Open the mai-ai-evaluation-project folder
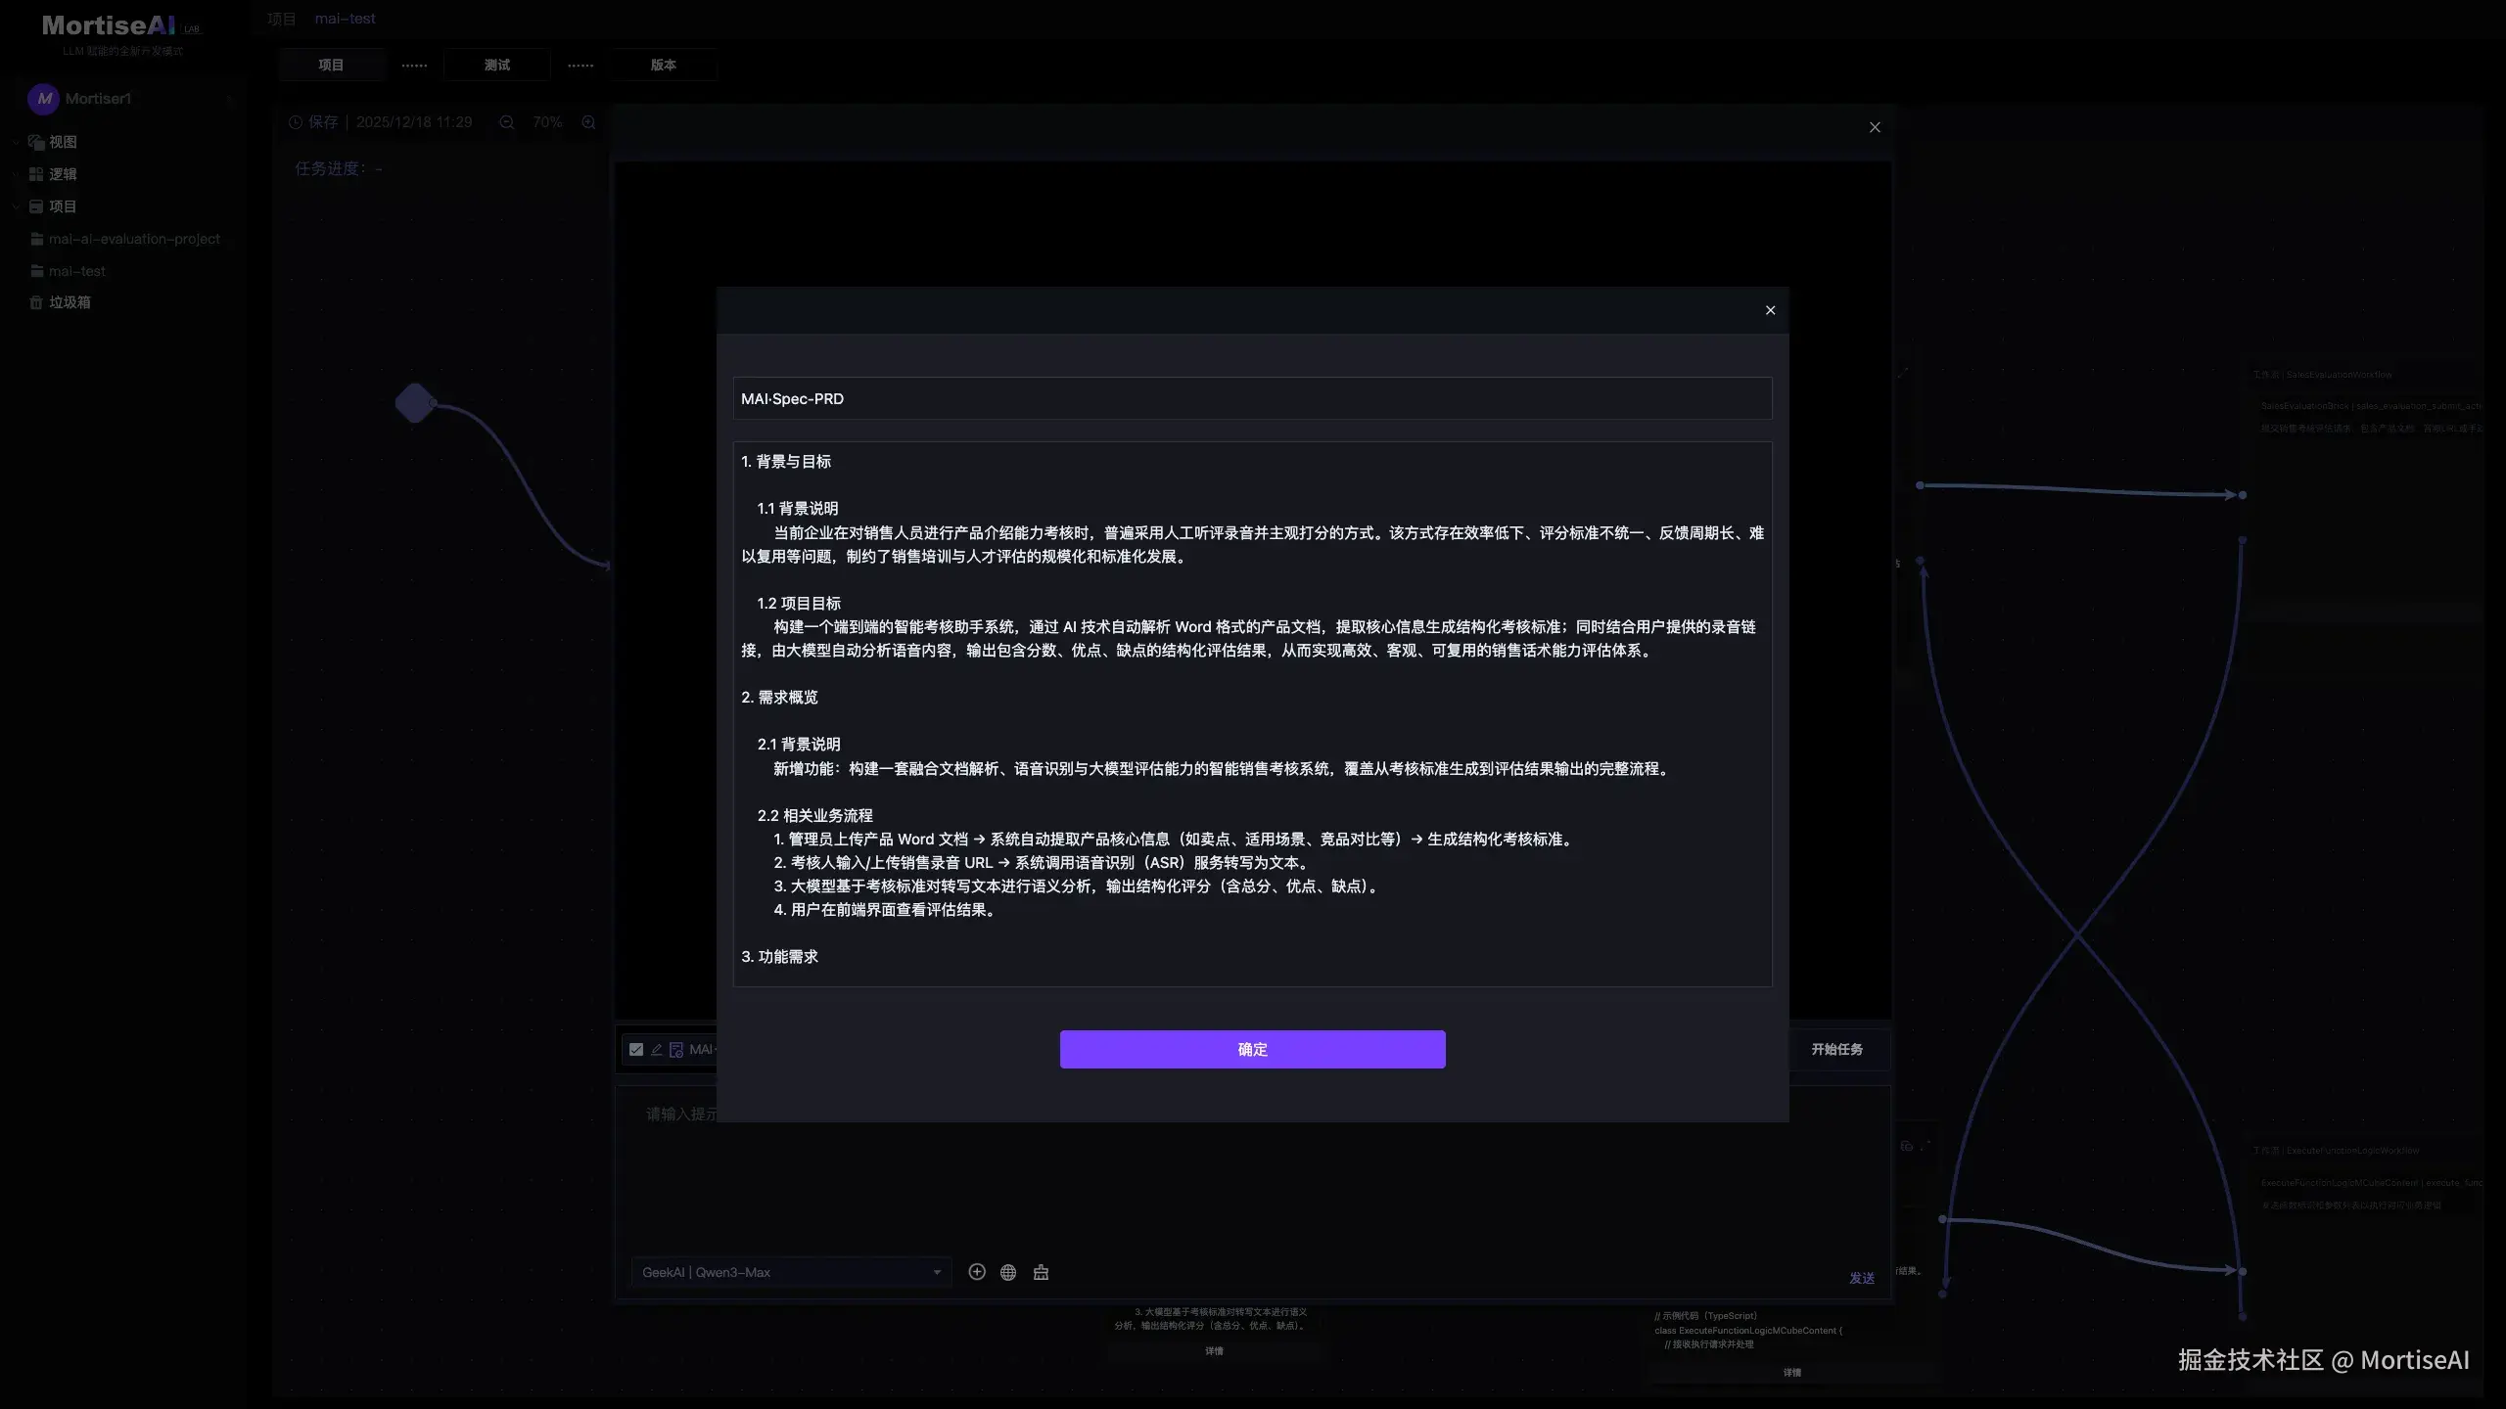The height and width of the screenshot is (1409, 2506). click(x=134, y=239)
